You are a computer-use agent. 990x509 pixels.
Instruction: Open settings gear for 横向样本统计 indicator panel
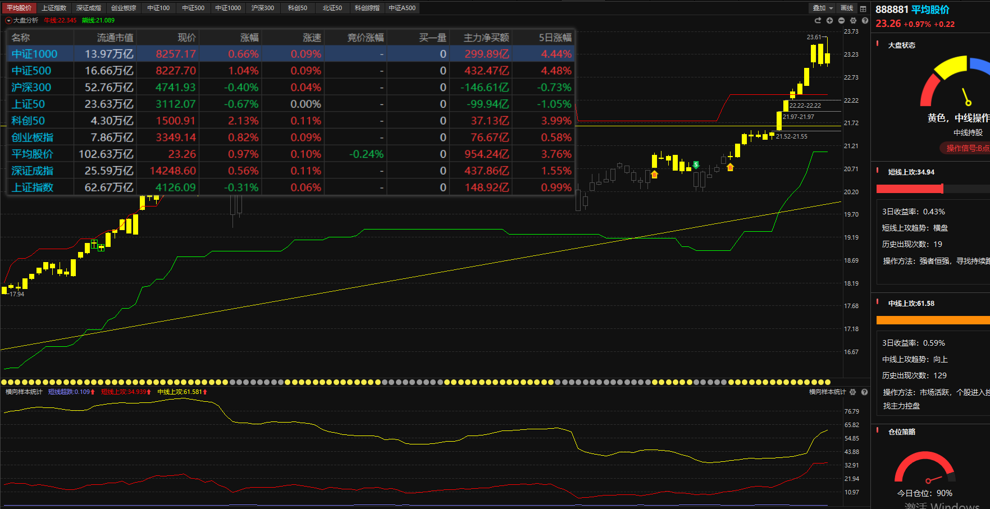(853, 392)
